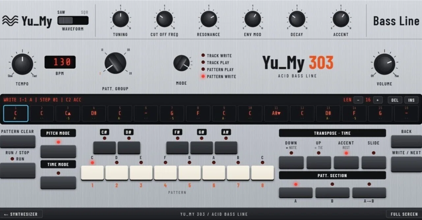422x220 pixels.
Task: Enable Time Mode
Action: 58,183
